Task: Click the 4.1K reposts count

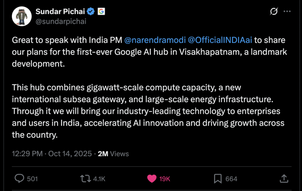Action: pyautogui.click(x=99, y=179)
